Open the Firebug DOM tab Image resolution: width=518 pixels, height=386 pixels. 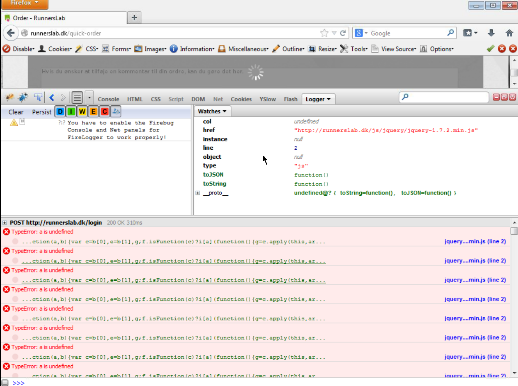click(x=198, y=99)
